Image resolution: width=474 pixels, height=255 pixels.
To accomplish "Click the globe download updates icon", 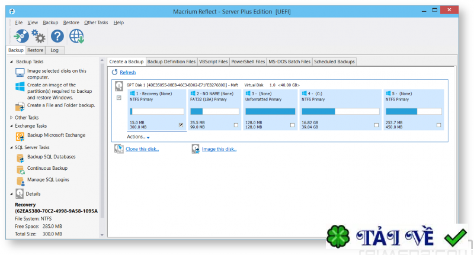I will (x=76, y=37).
